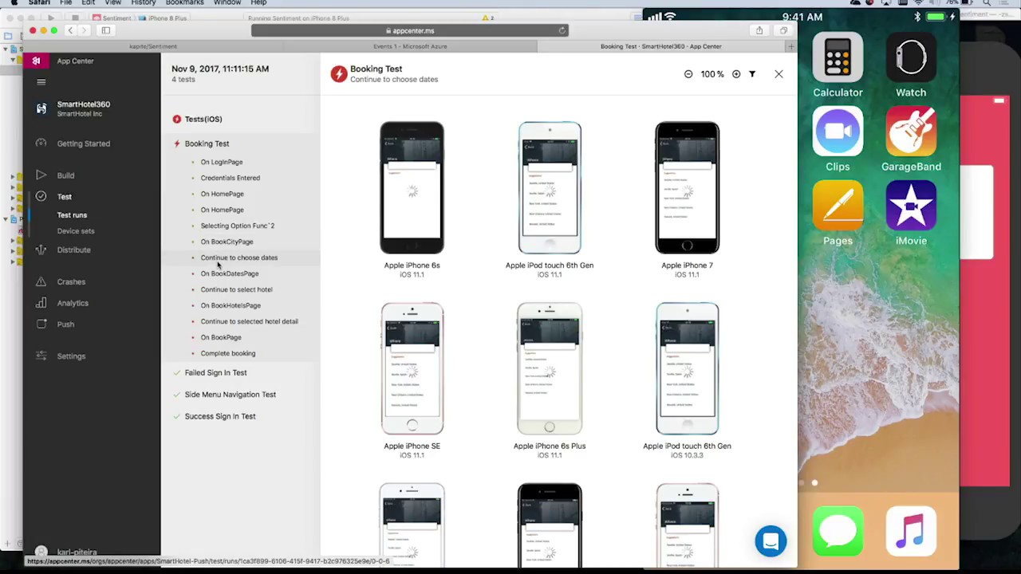Expand the Side Menu Navigation Test

tap(231, 395)
